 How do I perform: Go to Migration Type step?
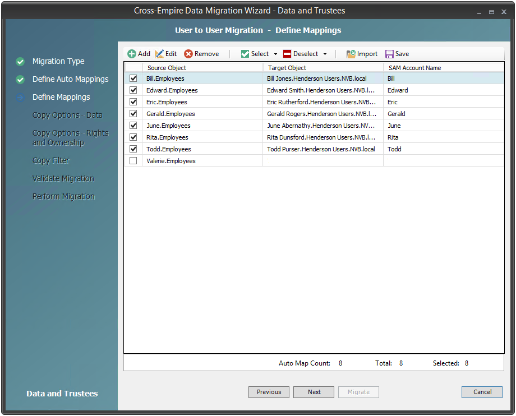pos(58,62)
